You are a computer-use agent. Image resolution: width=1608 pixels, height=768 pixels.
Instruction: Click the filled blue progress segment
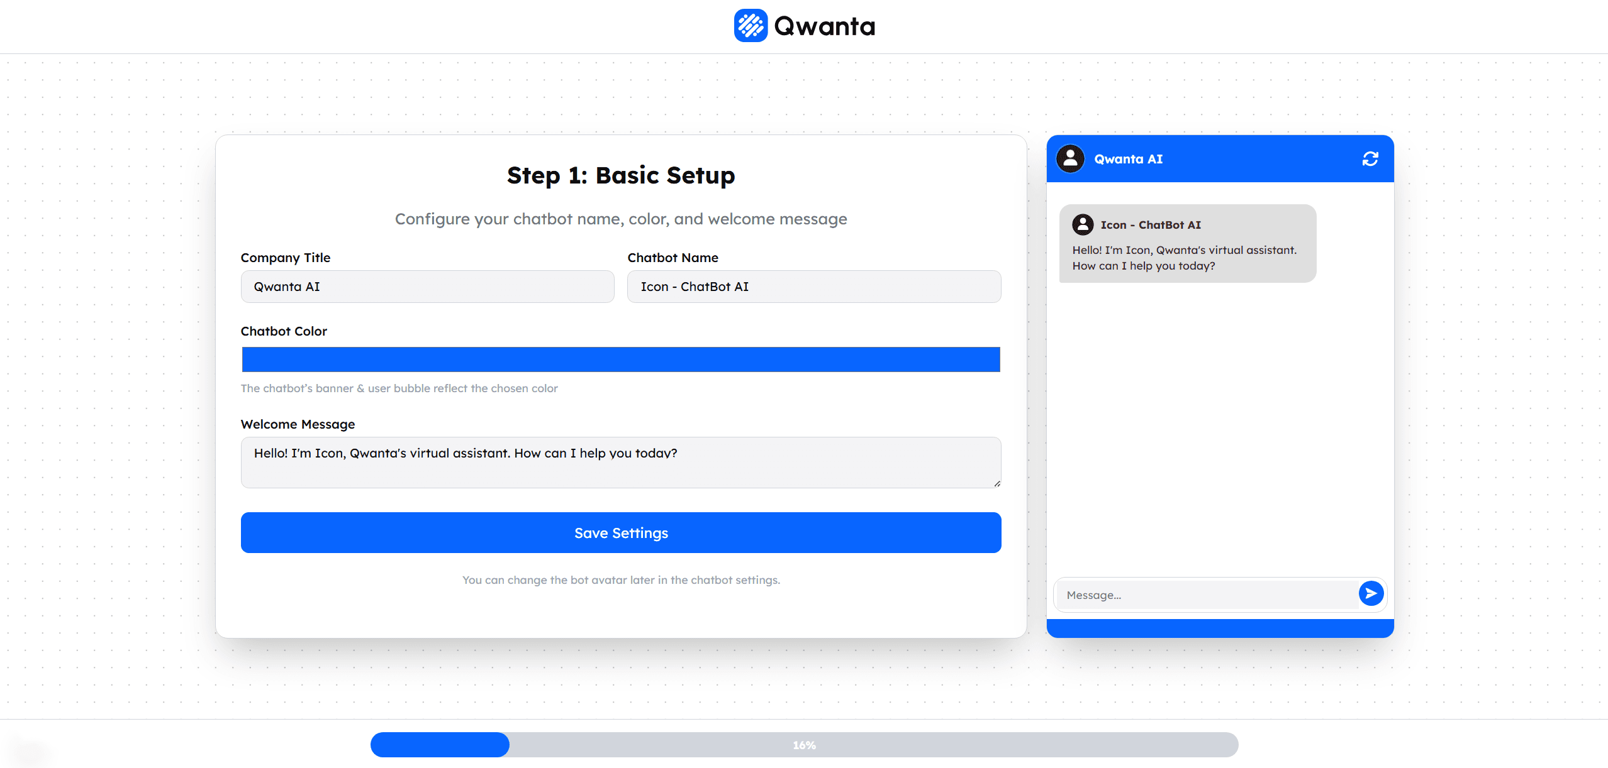[439, 745]
